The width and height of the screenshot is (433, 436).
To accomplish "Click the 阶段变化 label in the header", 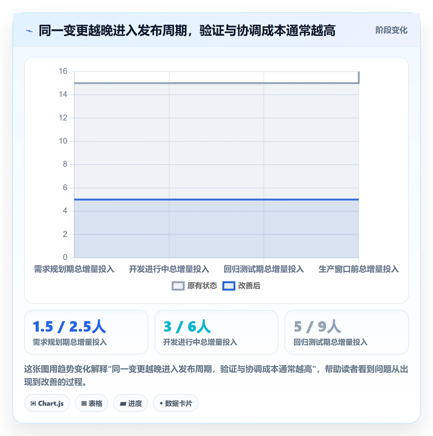I will (x=392, y=30).
